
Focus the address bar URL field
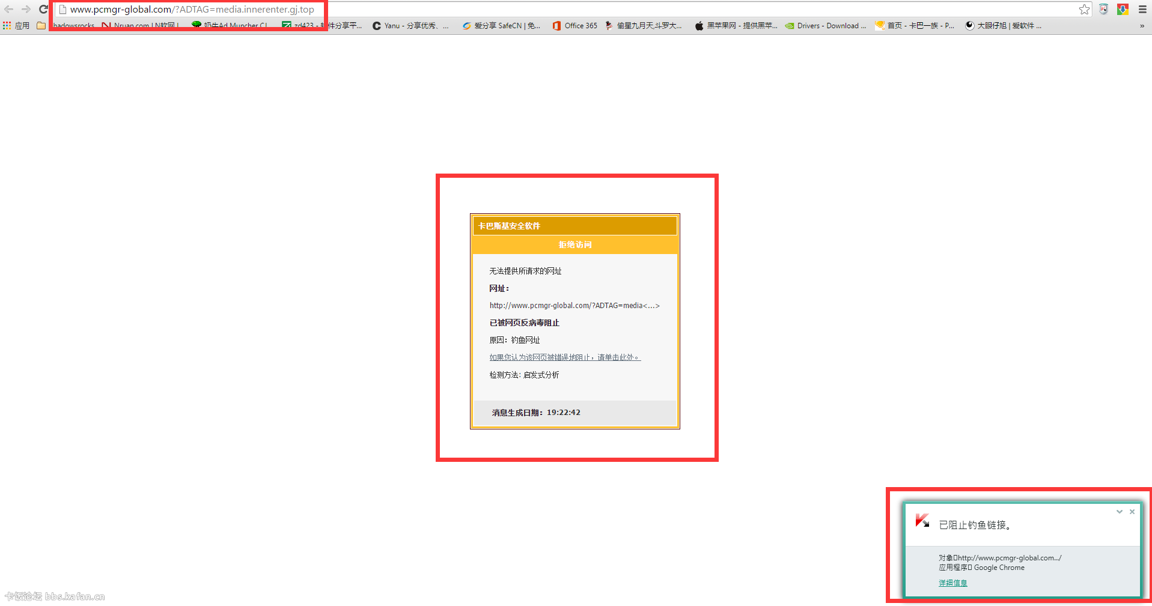coord(571,9)
